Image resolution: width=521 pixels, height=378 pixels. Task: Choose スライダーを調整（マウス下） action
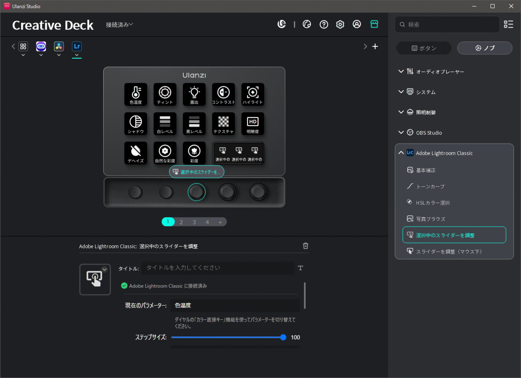[454, 251]
